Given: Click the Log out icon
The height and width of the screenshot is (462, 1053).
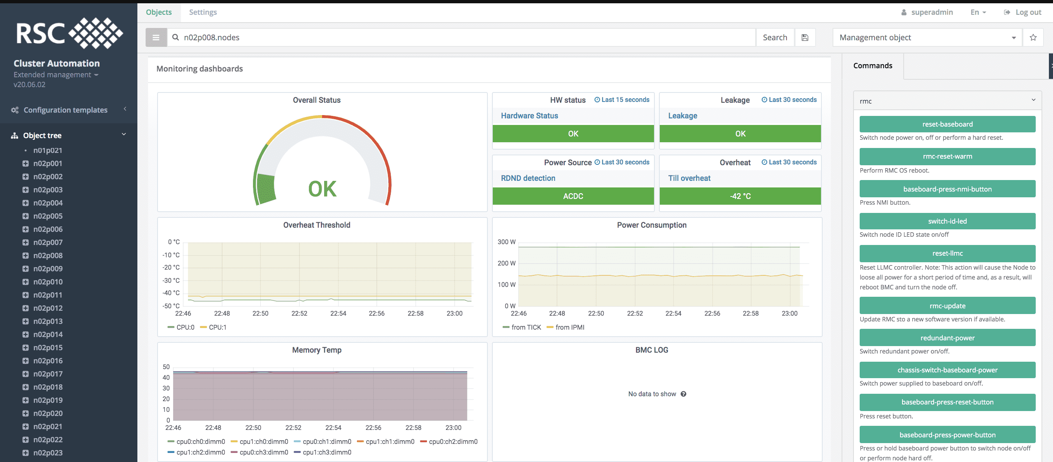Looking at the screenshot, I should [x=1007, y=12].
